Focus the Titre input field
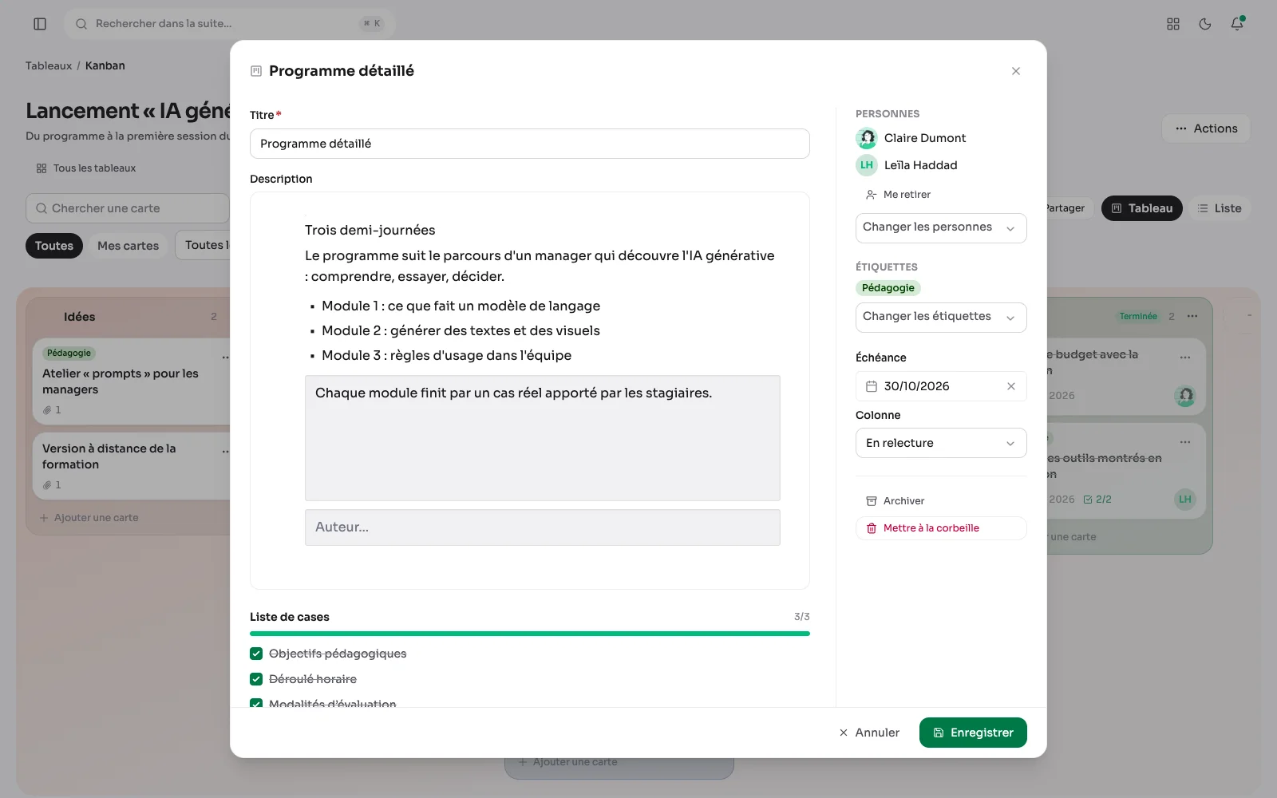Screen dimensions: 1277x798 pyautogui.click(x=530, y=144)
